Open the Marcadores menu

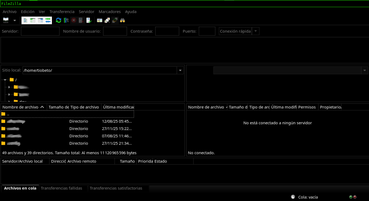(x=110, y=12)
